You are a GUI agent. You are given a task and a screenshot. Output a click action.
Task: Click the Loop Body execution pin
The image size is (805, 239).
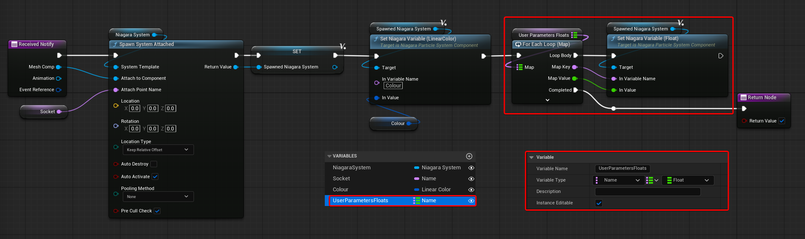575,55
